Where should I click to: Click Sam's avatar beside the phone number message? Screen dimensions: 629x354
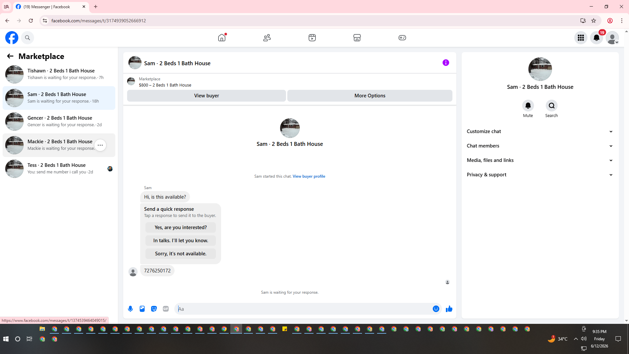[x=133, y=272]
